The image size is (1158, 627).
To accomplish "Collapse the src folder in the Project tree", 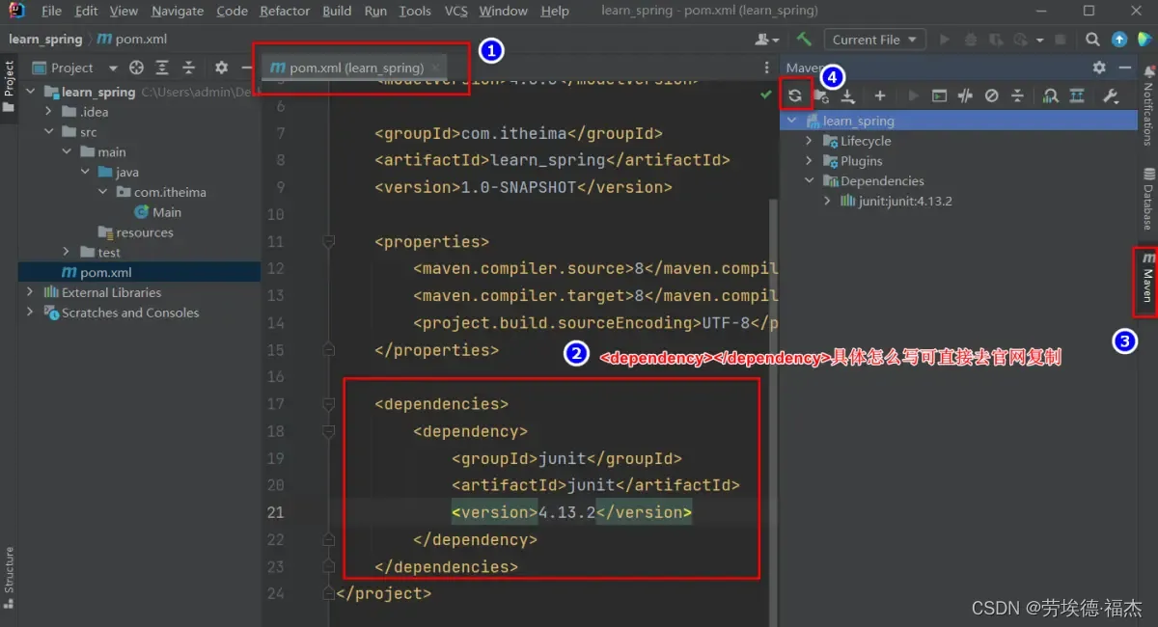I will coord(47,132).
